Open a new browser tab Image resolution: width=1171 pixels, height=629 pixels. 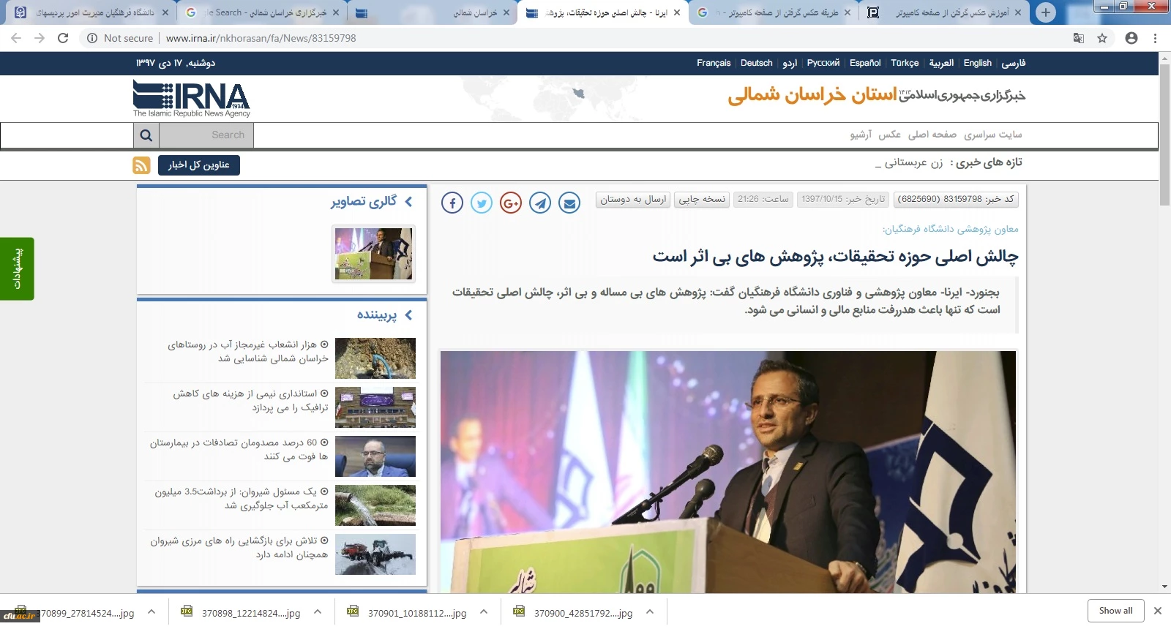1046,12
